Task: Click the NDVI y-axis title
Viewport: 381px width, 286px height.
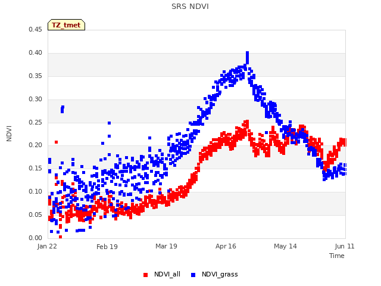Action: tap(9, 133)
